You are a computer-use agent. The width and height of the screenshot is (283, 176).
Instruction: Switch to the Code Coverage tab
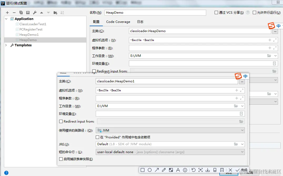[118, 22]
